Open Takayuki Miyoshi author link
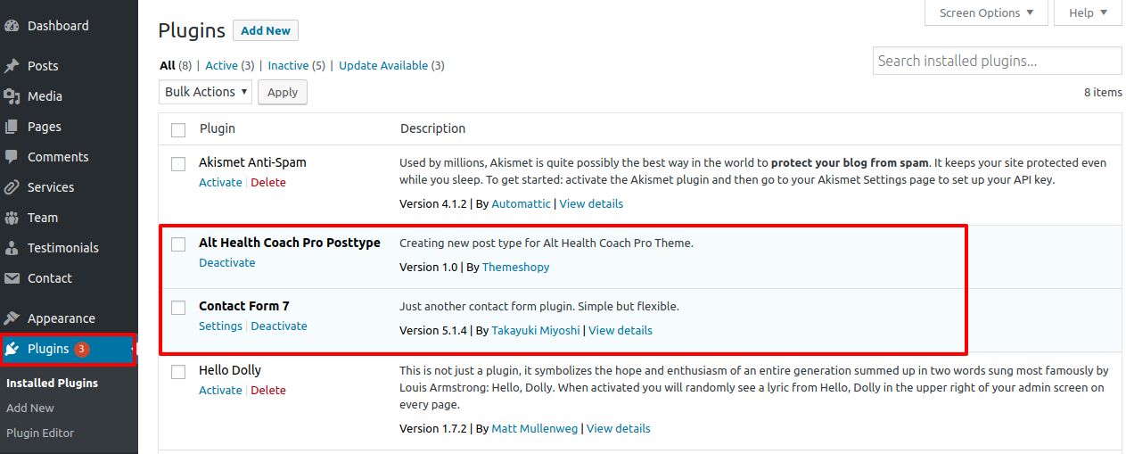 536,330
